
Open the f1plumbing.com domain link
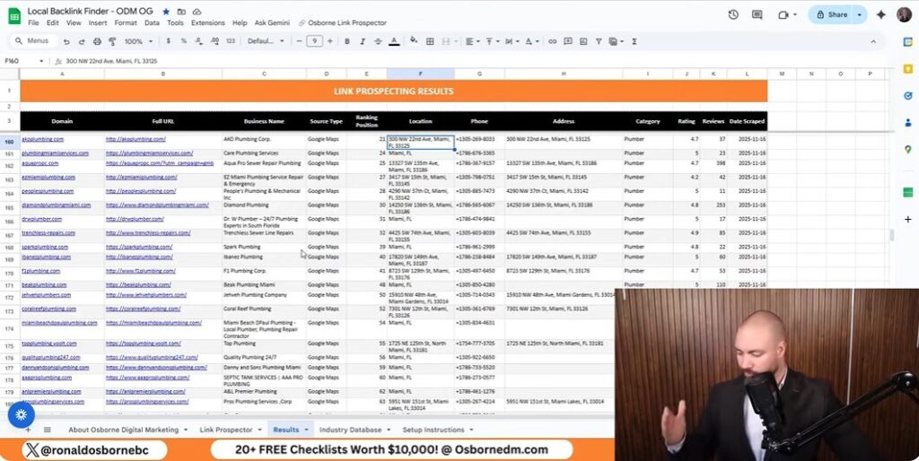point(41,271)
